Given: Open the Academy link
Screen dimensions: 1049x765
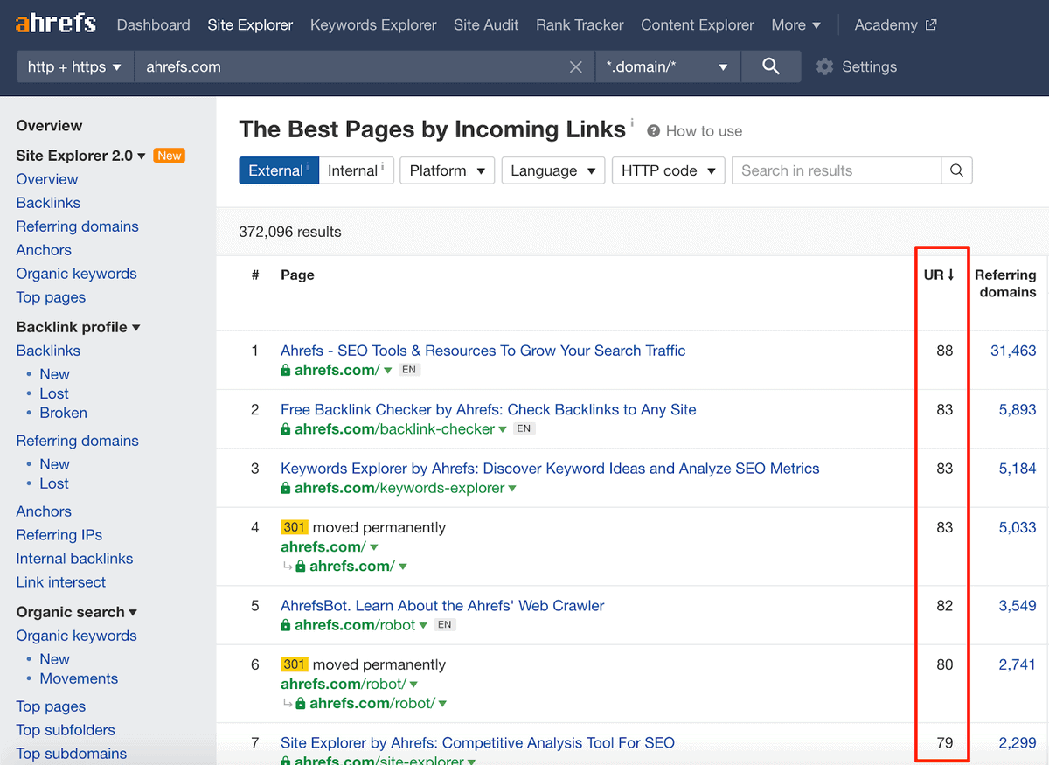Looking at the screenshot, I should [x=886, y=24].
